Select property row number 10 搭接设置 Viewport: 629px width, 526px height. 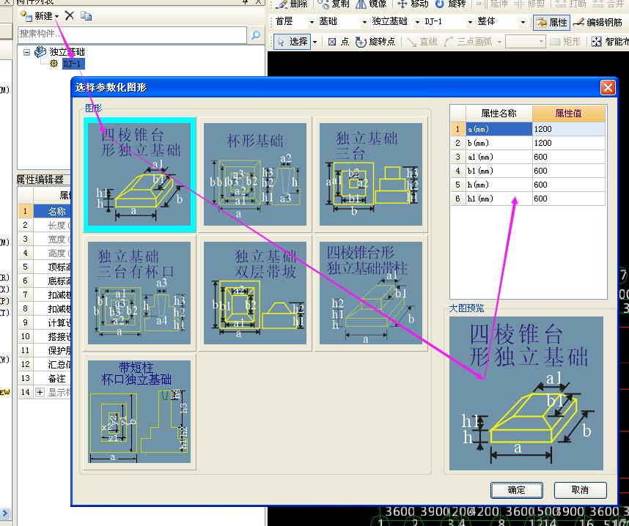coord(45,337)
